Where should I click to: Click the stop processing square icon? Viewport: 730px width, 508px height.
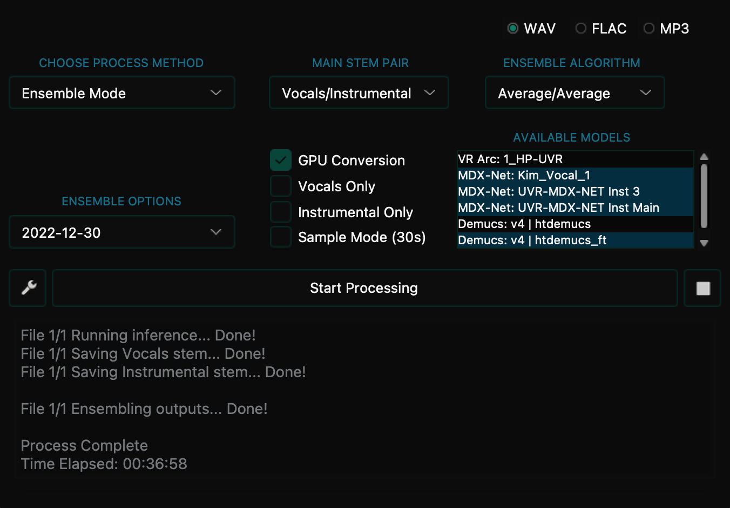pos(702,288)
